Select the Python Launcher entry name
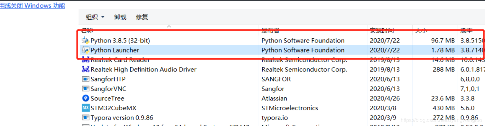Image resolution: width=485 pixels, height=126 pixels. click(x=115, y=50)
